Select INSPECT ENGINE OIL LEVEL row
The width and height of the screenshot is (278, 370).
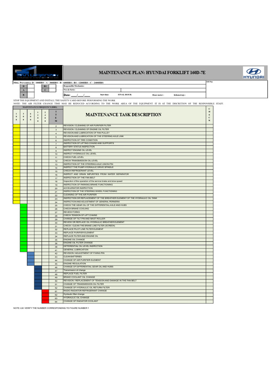click(135, 150)
